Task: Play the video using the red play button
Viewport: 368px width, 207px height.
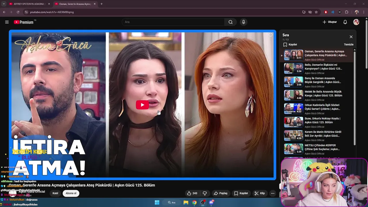Action: [x=142, y=105]
